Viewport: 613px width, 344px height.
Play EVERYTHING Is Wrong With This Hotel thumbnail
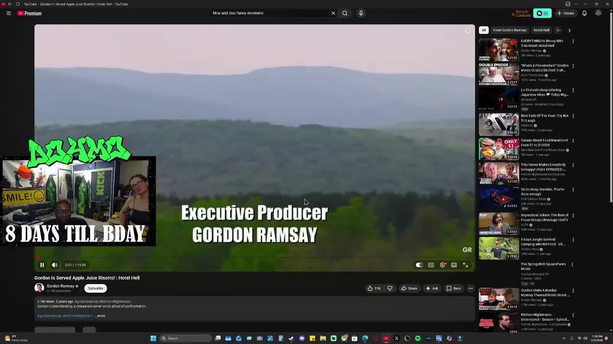(x=499, y=50)
